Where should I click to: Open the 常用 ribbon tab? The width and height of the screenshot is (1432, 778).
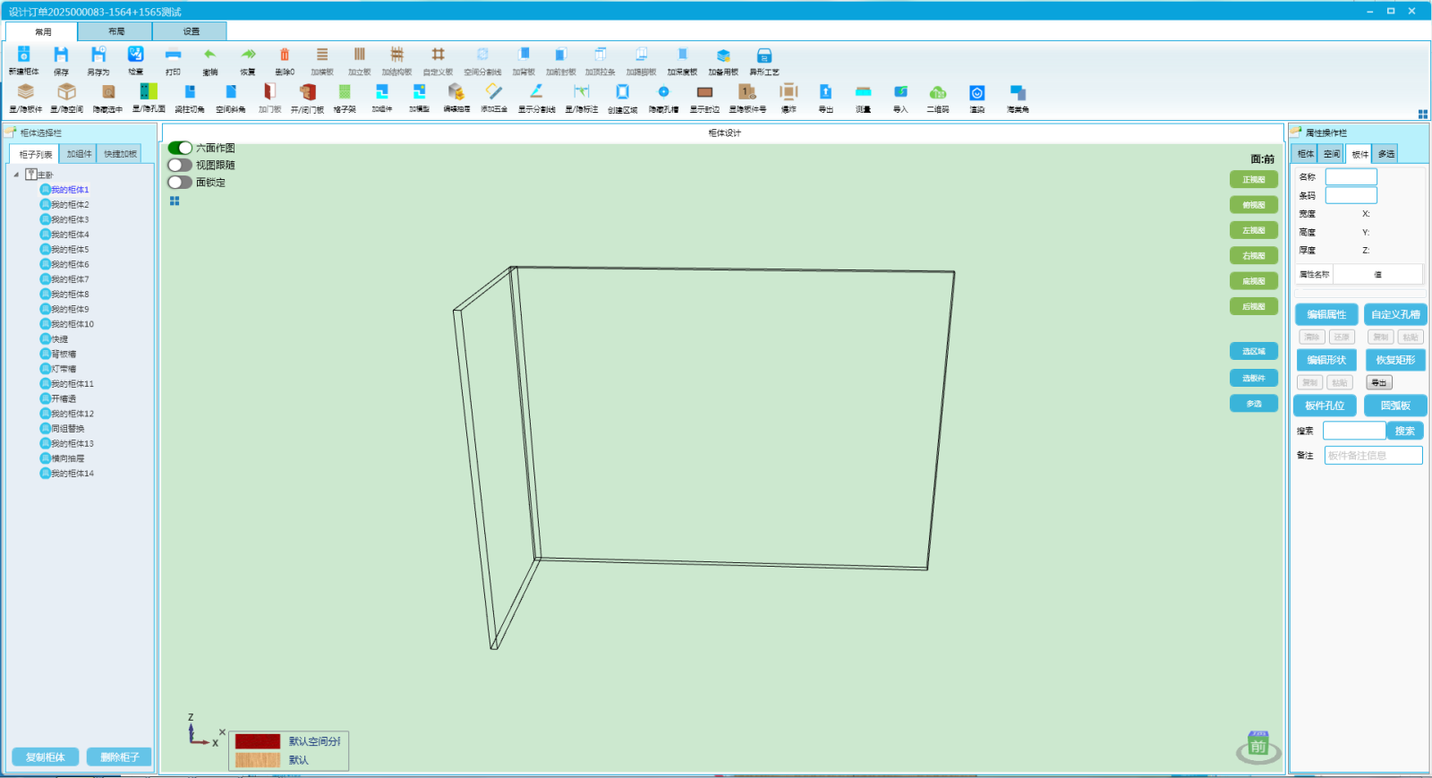pyautogui.click(x=43, y=31)
